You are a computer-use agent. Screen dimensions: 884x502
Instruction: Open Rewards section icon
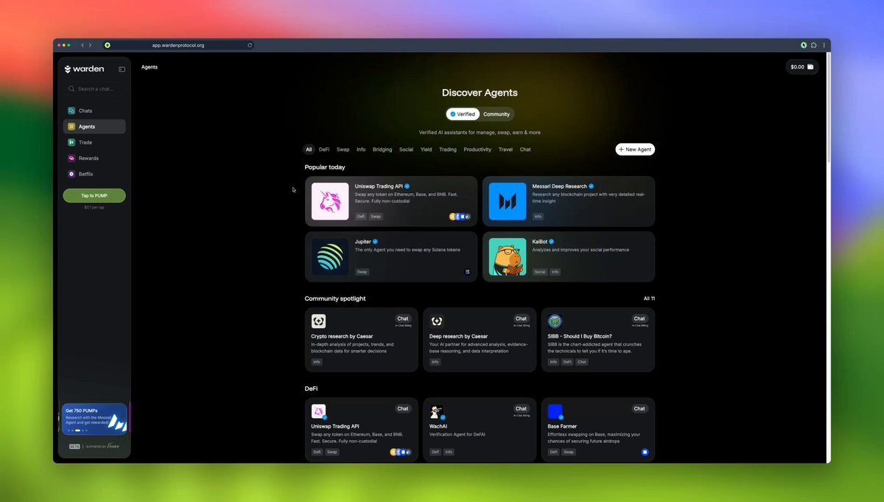71,158
